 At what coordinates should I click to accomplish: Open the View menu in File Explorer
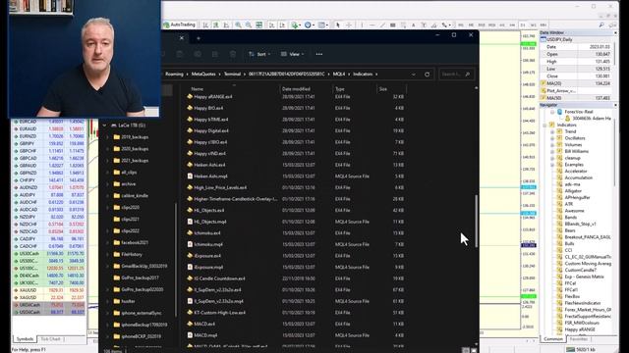click(292, 54)
